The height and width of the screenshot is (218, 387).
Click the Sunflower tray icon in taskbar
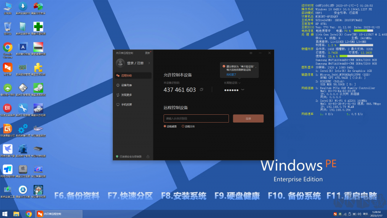pyautogui.click(x=335, y=214)
